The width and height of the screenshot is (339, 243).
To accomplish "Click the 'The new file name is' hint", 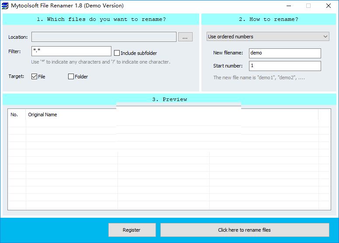I will [259, 78].
